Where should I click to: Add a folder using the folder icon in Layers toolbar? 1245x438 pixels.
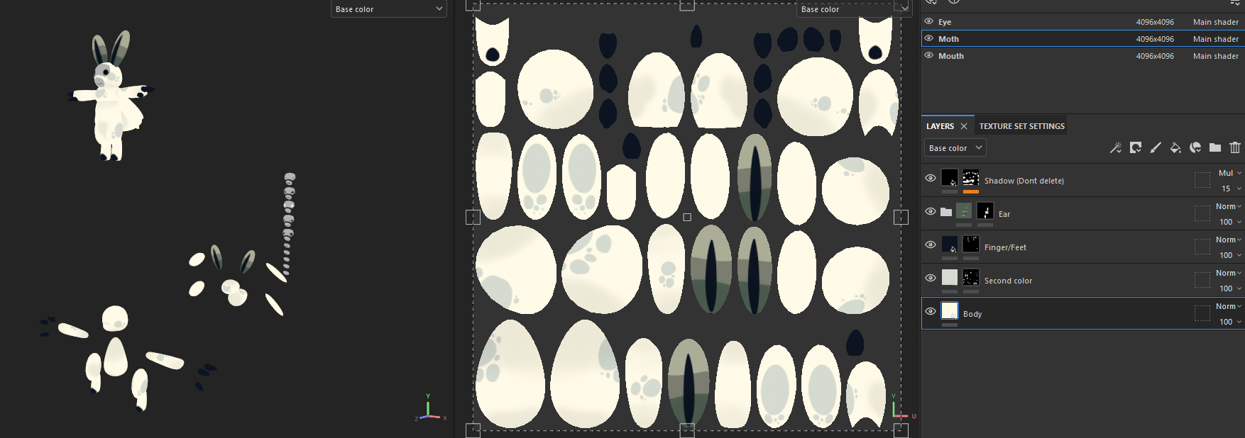[1215, 147]
